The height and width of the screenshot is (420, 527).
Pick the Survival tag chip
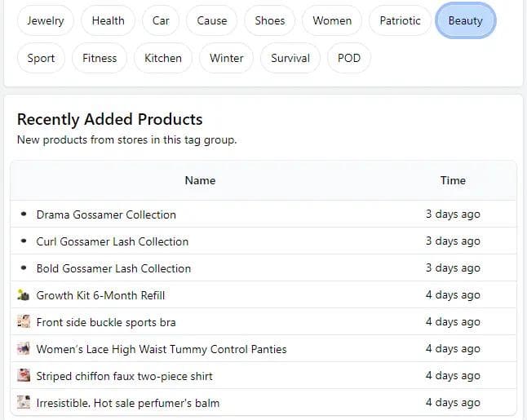tap(290, 58)
